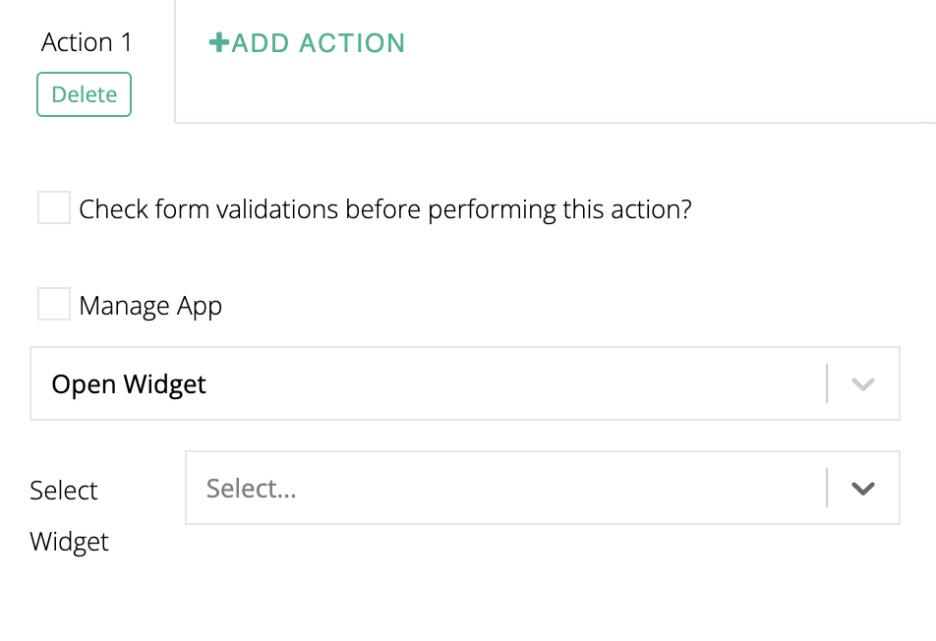The image size is (936, 641).
Task: Enable the check form validations checkbox
Action: (x=54, y=208)
